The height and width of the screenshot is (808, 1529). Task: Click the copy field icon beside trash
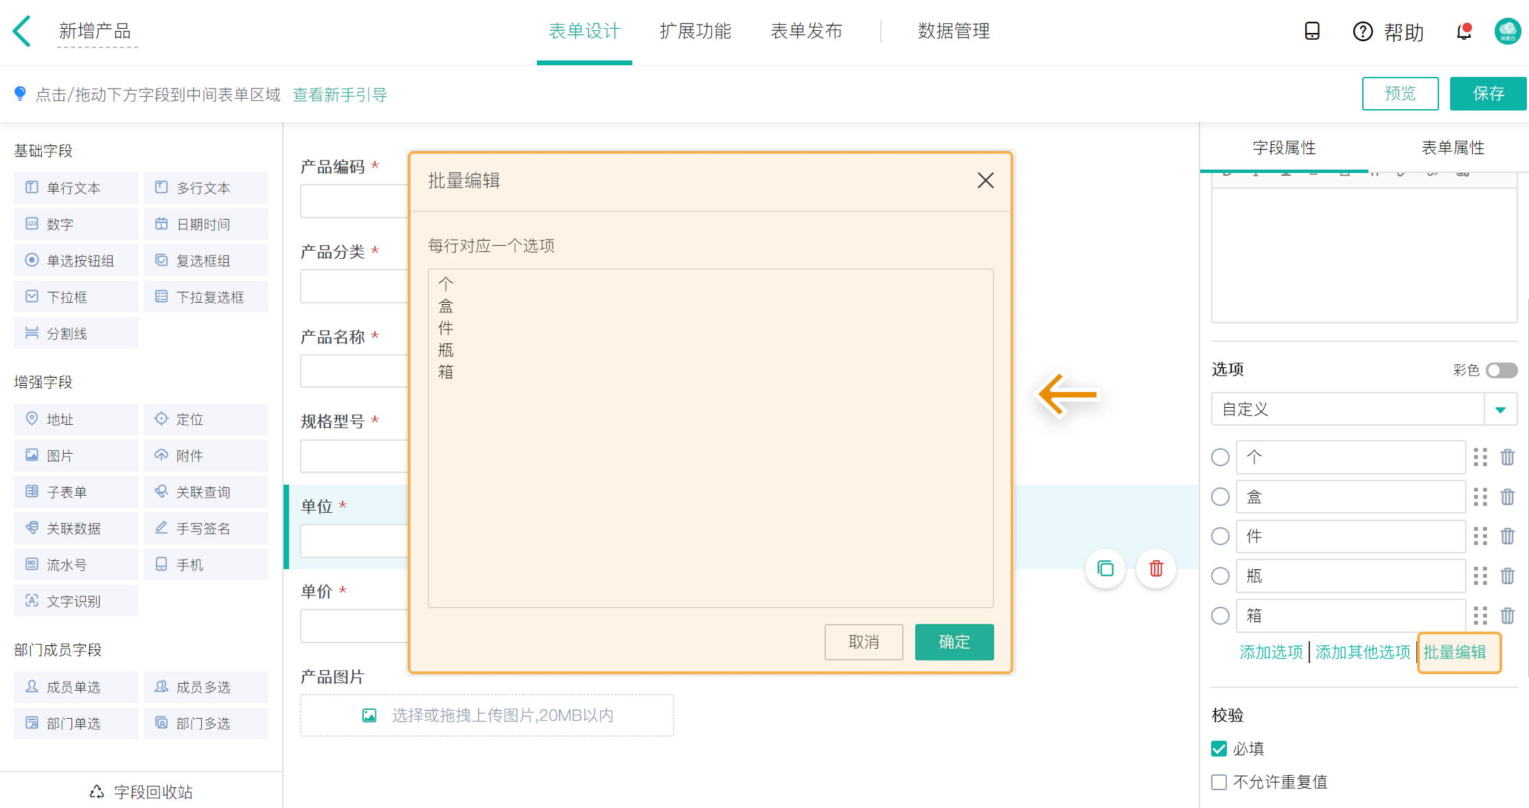pyautogui.click(x=1105, y=568)
